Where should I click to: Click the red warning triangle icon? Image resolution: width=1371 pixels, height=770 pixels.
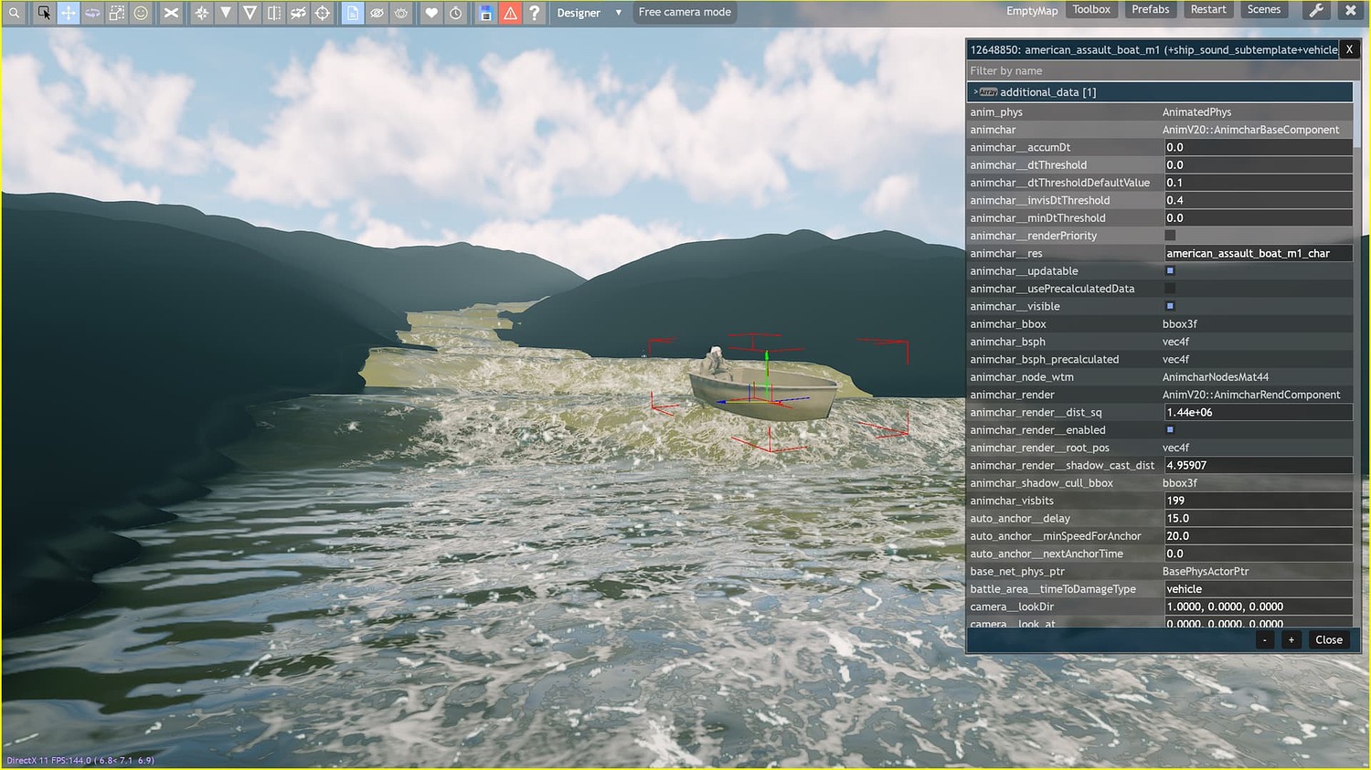pyautogui.click(x=511, y=13)
